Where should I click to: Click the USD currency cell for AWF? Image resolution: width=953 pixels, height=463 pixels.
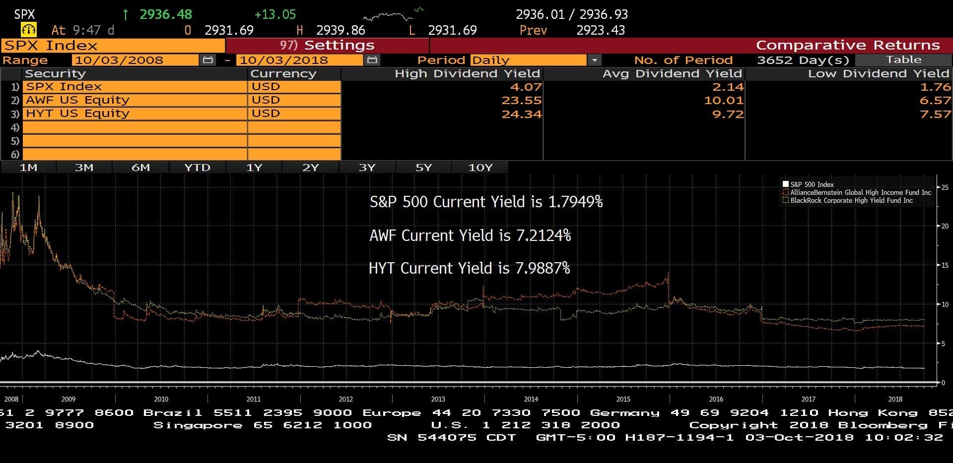tap(294, 100)
